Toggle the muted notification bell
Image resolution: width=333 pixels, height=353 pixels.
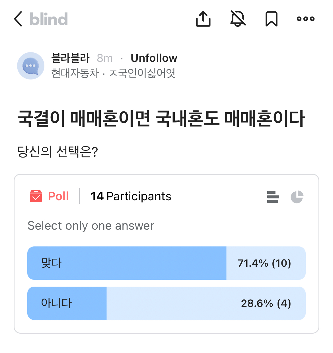pyautogui.click(x=238, y=19)
